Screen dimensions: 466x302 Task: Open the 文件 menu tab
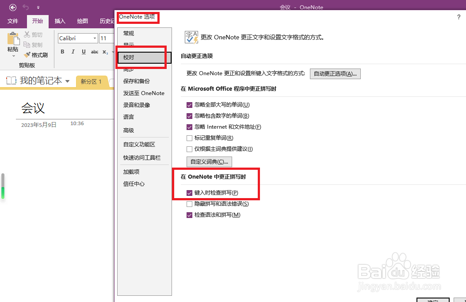tap(13, 21)
